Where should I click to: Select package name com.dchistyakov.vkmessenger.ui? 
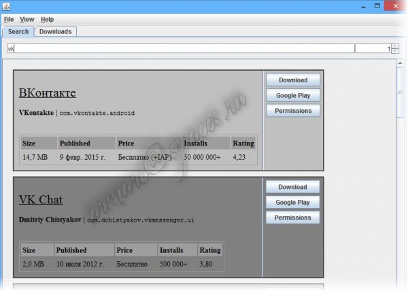tap(141, 220)
